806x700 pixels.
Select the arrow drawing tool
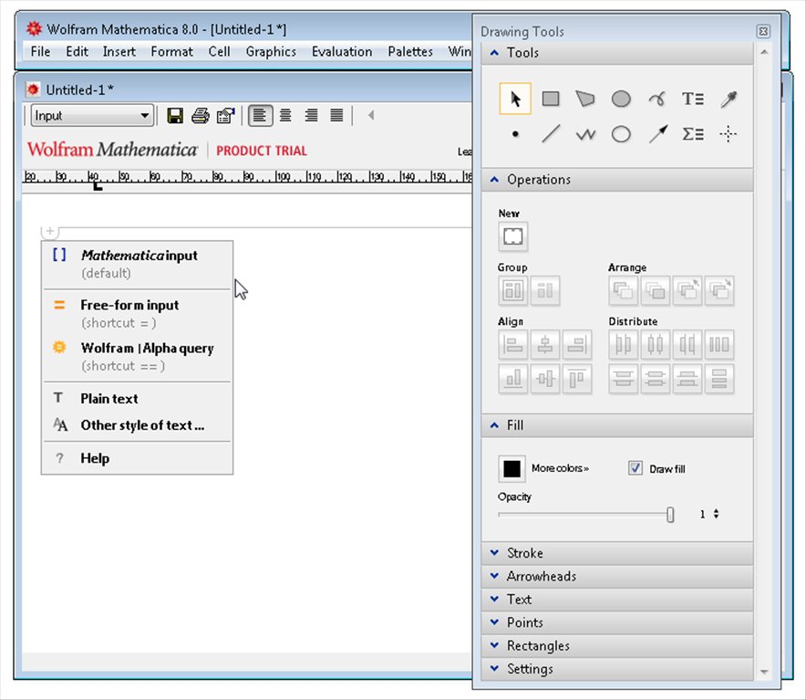point(657,134)
